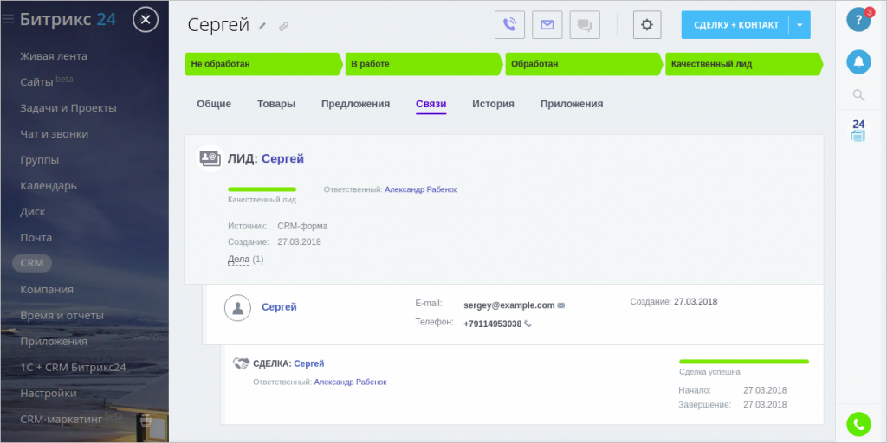Click the lead's Качественный лид progress bar

(x=262, y=189)
